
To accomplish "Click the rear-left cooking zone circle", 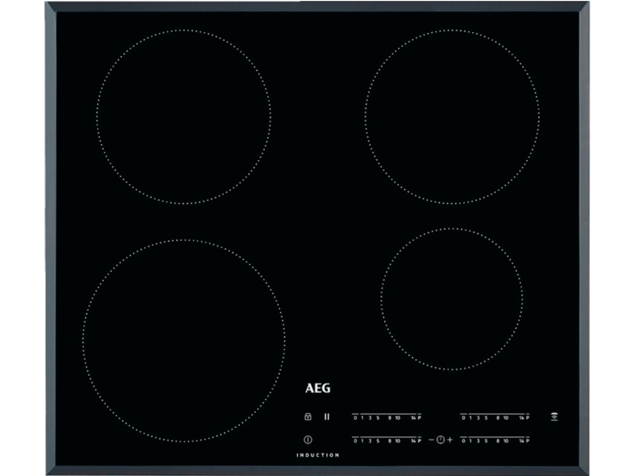I will (x=184, y=117).
